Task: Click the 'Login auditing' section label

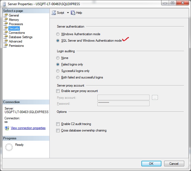Action: (x=66, y=51)
